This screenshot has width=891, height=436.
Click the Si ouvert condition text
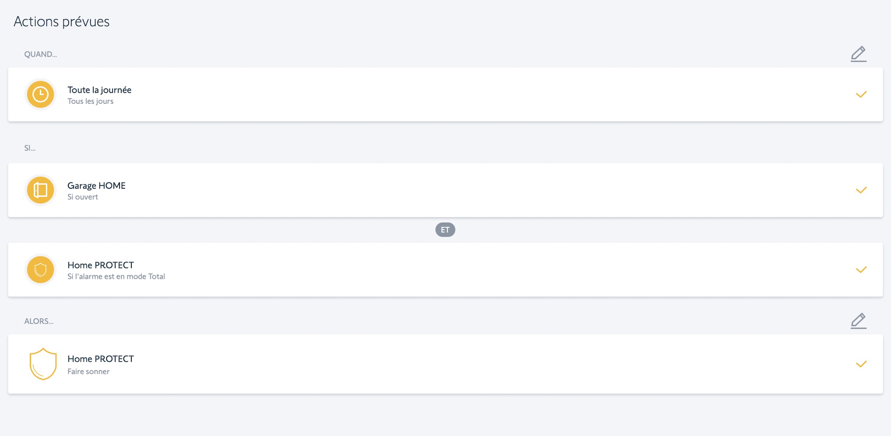point(83,197)
